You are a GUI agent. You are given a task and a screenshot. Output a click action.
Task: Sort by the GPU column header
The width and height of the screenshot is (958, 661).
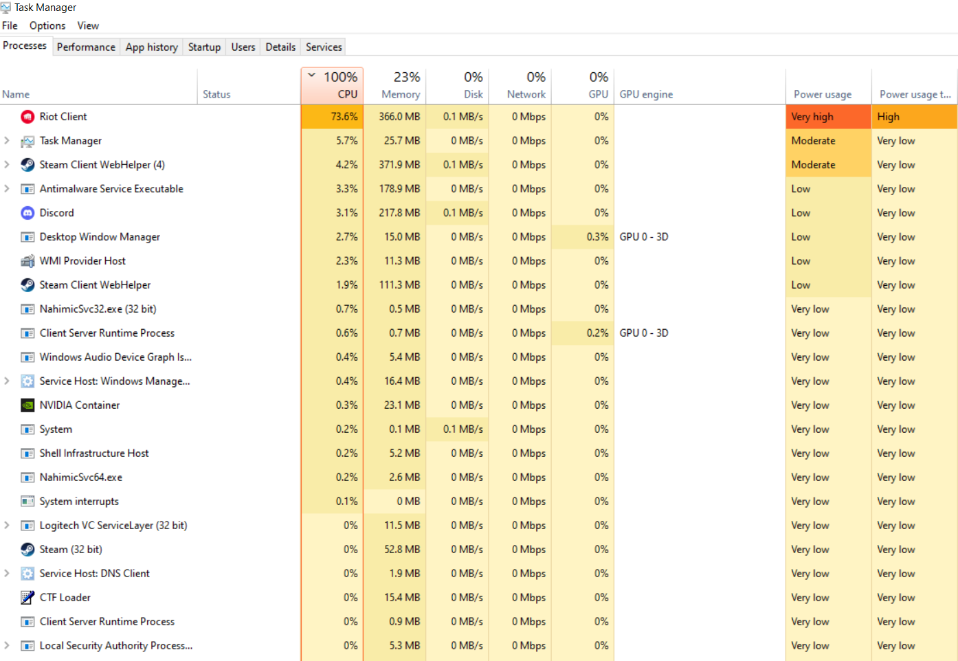click(583, 87)
